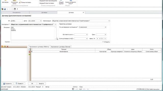Click ellipsis button of Организация field
Image resolution: width=163 pixels, height=91 pixels.
(x=109, y=21)
